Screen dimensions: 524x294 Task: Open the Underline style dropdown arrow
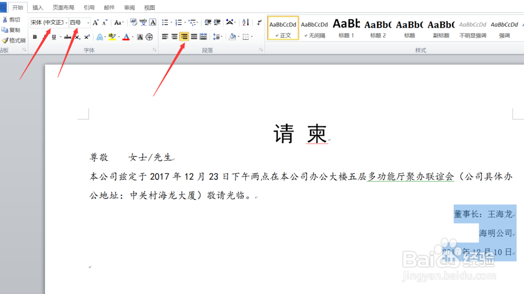click(x=60, y=37)
